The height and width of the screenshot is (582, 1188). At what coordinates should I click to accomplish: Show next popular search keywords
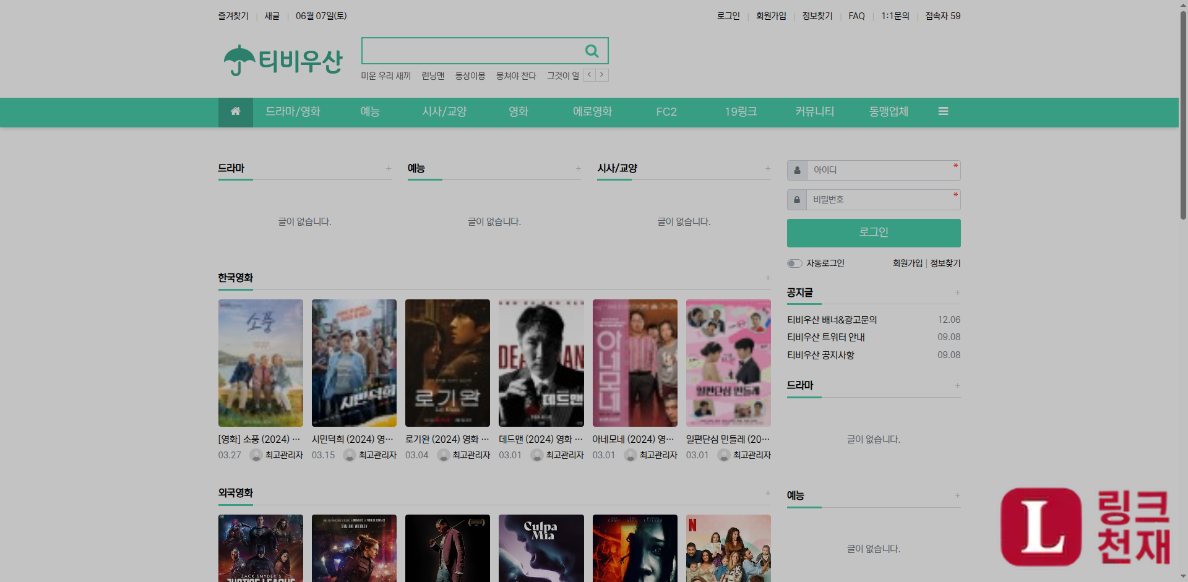click(602, 75)
